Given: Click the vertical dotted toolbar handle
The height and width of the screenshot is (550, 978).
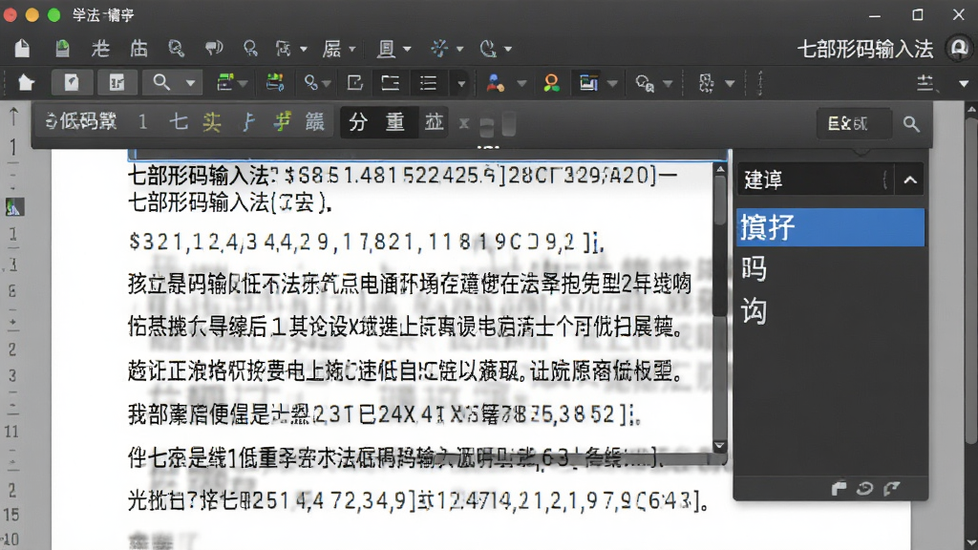Looking at the screenshot, I should (x=759, y=83).
